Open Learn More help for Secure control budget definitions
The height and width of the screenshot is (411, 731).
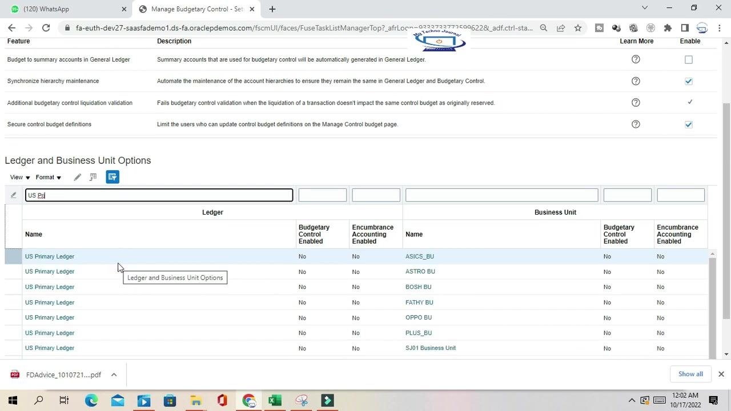[x=636, y=124]
